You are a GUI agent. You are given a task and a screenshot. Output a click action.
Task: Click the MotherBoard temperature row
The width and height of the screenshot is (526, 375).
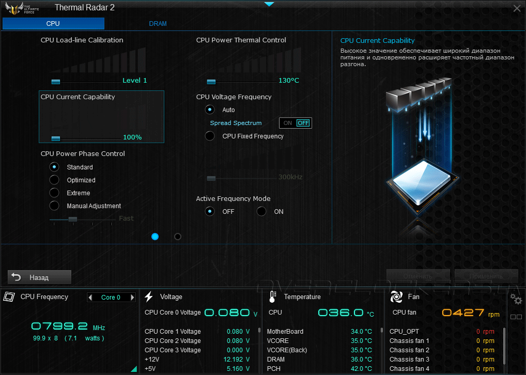pos(319,332)
